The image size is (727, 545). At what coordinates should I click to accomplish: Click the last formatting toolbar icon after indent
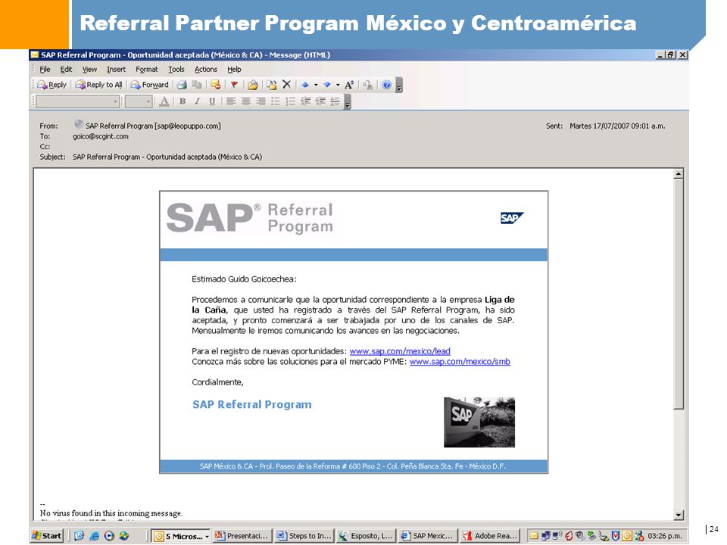(335, 101)
